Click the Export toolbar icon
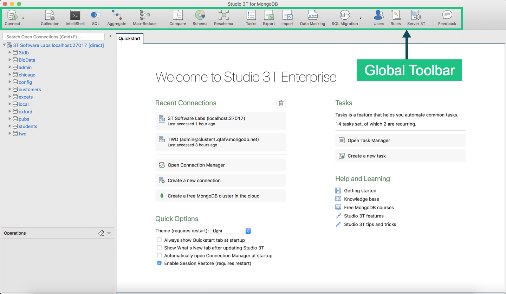The width and height of the screenshot is (506, 294). (269, 16)
